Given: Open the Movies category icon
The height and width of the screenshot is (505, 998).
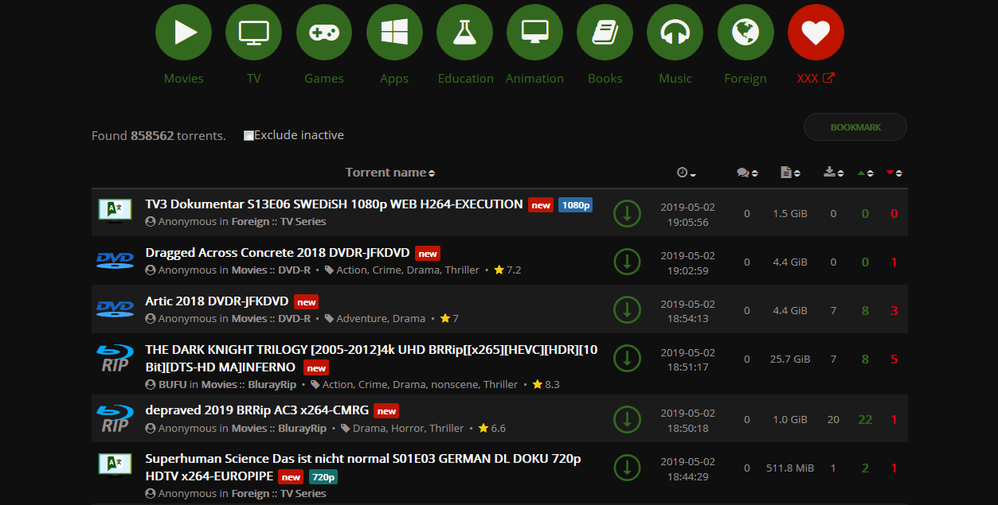Looking at the screenshot, I should point(184,32).
